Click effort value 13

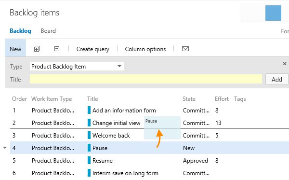(218, 123)
